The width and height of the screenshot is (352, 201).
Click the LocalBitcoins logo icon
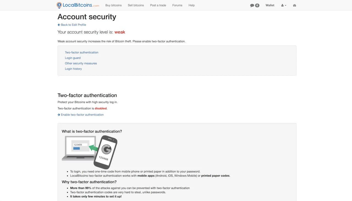(x=59, y=5)
